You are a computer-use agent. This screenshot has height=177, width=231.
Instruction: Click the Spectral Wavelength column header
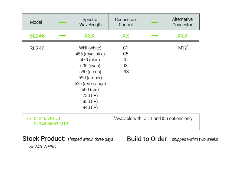90,22
